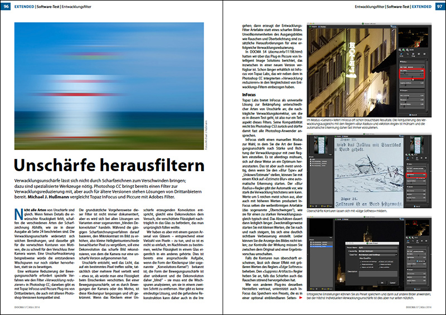Click the Motion Angle slider in hotel screenshot
446x315 pixels.
pyautogui.click(x=412, y=77)
